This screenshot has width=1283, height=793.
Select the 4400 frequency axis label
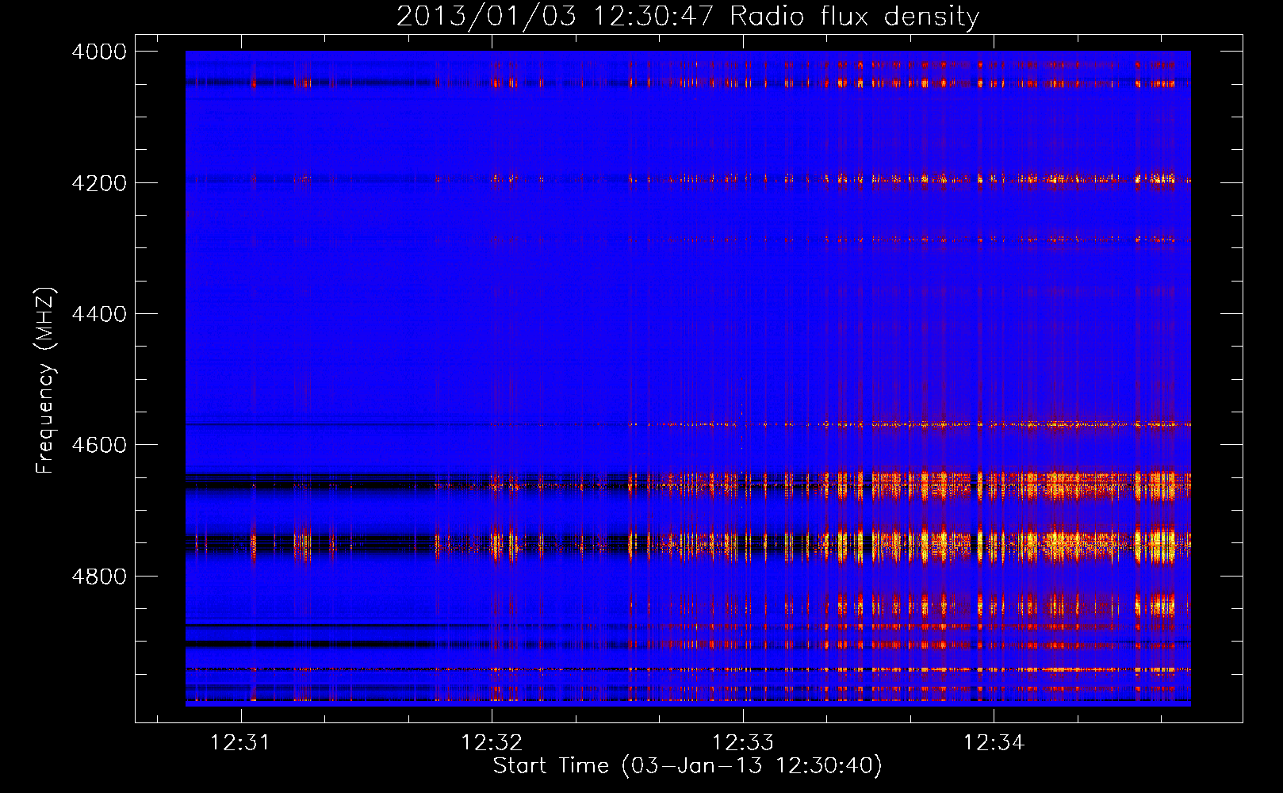point(99,314)
